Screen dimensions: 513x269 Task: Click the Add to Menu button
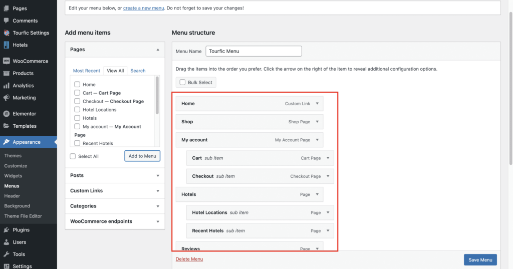(x=142, y=156)
